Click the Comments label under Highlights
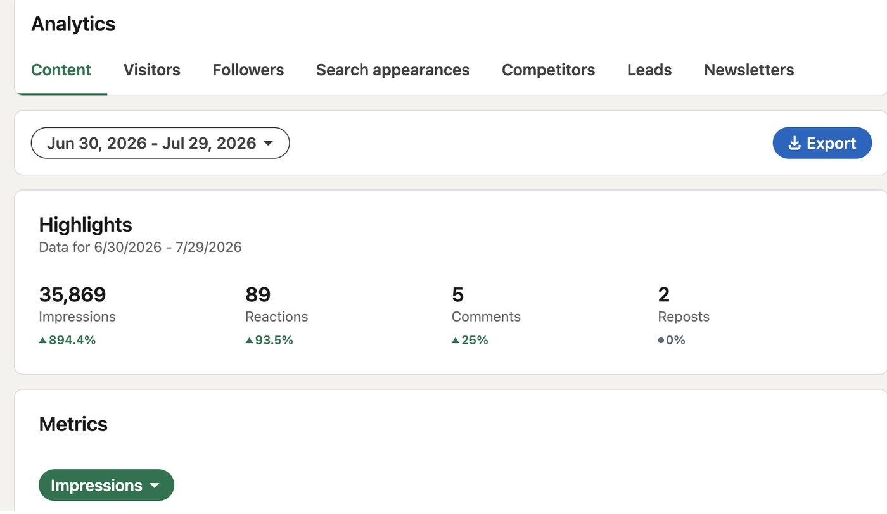This screenshot has width=887, height=514. [x=486, y=317]
